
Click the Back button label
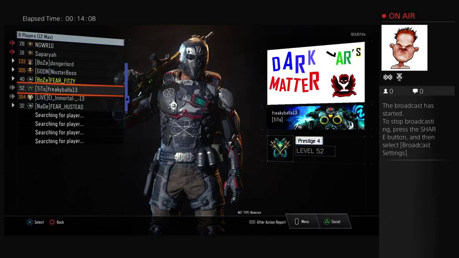pyautogui.click(x=60, y=222)
